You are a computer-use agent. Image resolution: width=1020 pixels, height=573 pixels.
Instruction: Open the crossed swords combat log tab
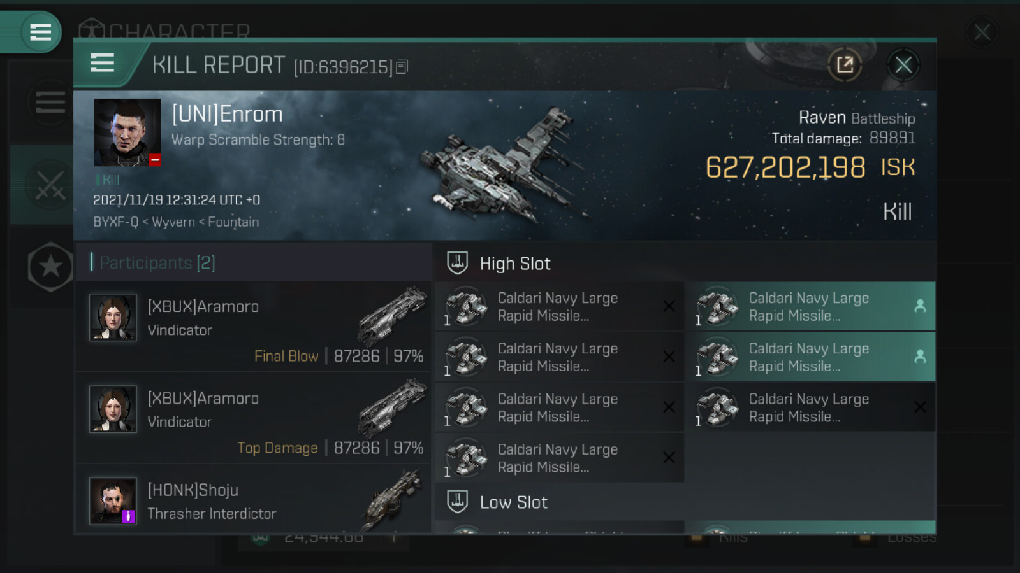(50, 185)
